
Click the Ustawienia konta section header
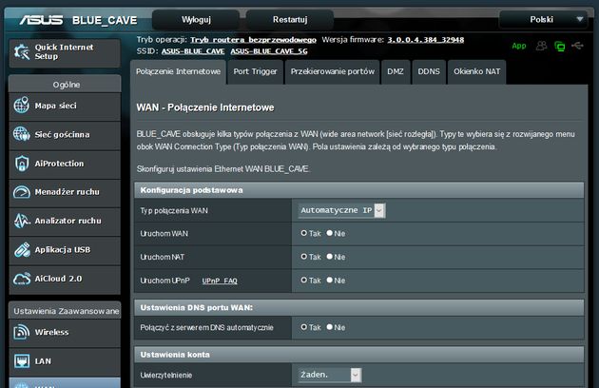point(358,355)
